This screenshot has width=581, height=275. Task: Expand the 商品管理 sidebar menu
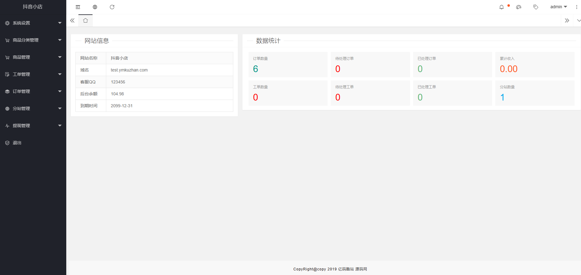pos(33,57)
